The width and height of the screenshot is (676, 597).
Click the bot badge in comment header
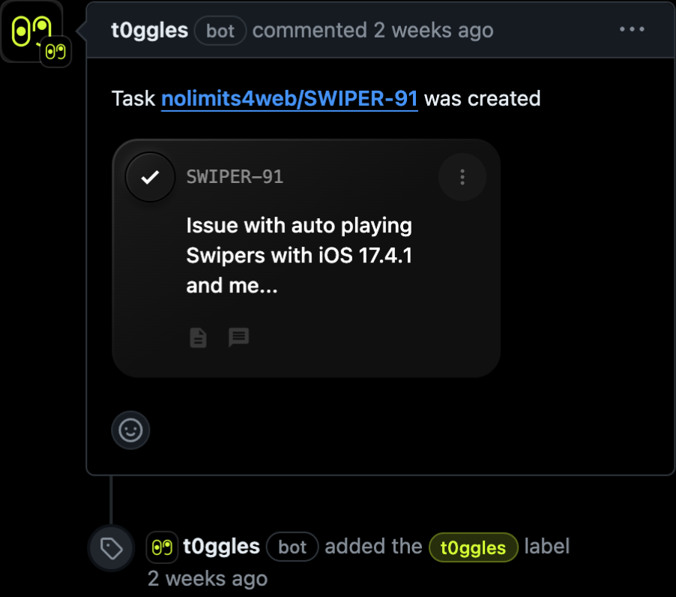(x=220, y=31)
